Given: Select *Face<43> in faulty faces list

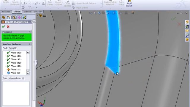Looking at the screenshot, I should coord(16,53).
